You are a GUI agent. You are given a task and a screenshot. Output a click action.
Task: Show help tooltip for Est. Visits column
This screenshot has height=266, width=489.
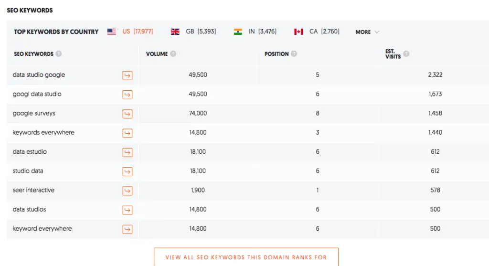[406, 53]
